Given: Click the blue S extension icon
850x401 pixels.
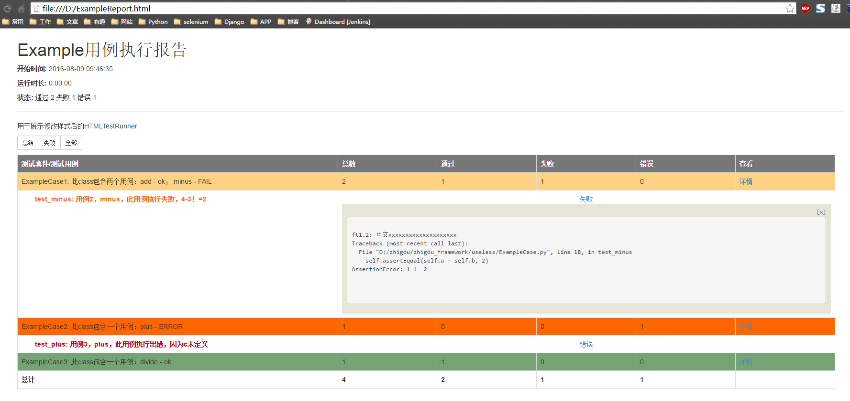Looking at the screenshot, I should 820,8.
